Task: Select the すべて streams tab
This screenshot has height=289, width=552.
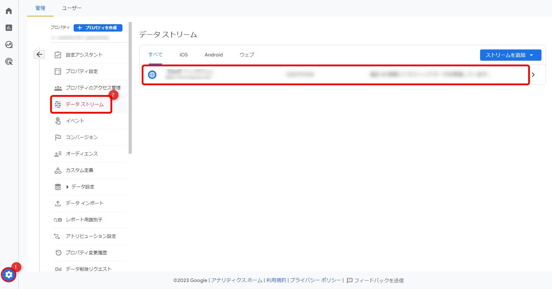Action: click(155, 55)
